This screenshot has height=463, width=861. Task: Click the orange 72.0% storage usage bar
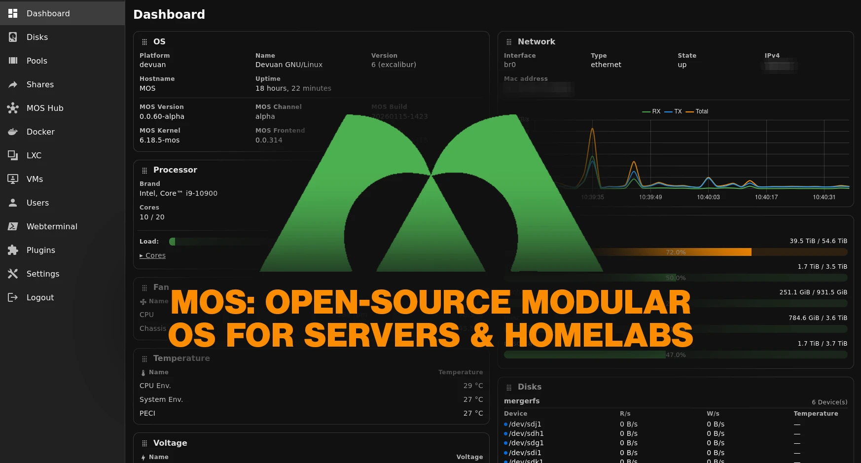pyautogui.click(x=676, y=252)
